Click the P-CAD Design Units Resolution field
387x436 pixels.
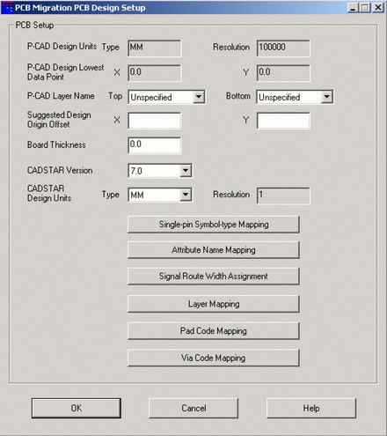coord(283,48)
